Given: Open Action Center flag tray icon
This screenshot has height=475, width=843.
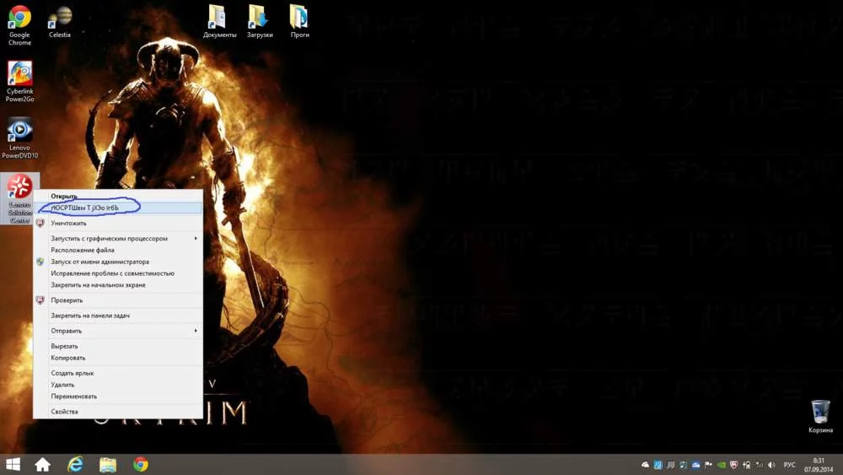Looking at the screenshot, I should click(x=708, y=465).
